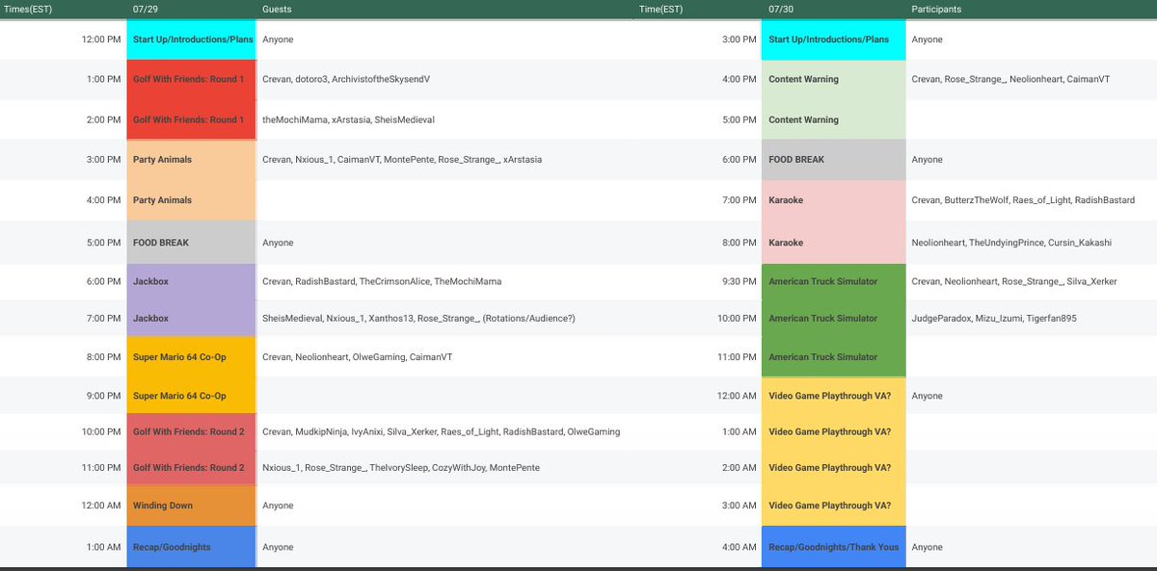Click the Content Warning cell at 5:00 PM
The height and width of the screenshot is (571, 1157).
pyautogui.click(x=833, y=119)
